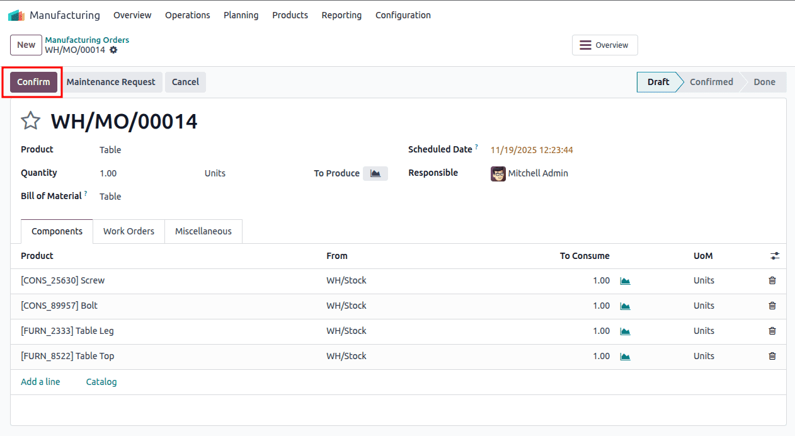Open the Bill of Material field for Table

[x=110, y=196]
